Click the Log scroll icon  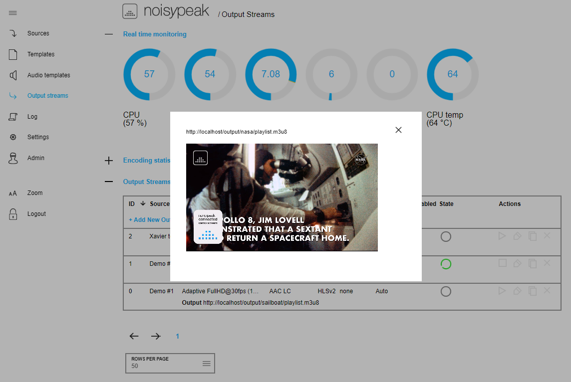[x=13, y=117]
